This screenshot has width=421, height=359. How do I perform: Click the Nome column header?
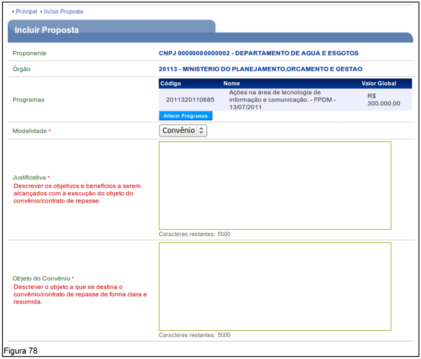tap(231, 84)
